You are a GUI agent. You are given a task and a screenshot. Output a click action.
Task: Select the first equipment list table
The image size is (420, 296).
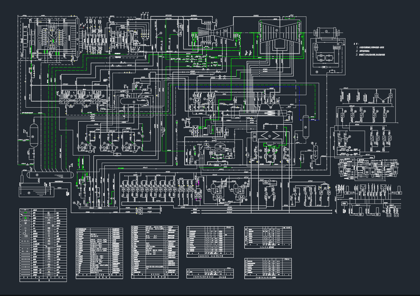(99, 253)
